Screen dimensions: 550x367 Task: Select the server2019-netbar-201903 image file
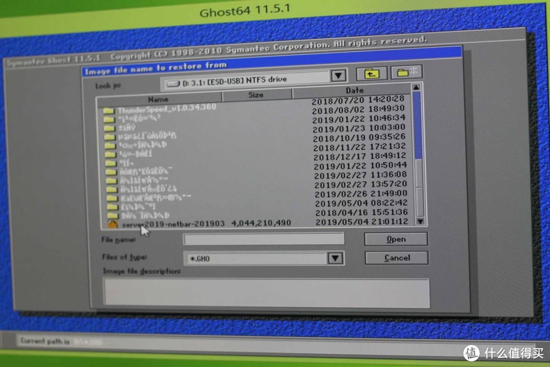point(173,224)
